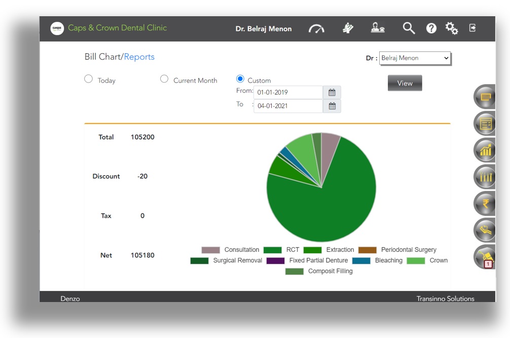Image resolution: width=510 pixels, height=338 pixels.
Task: Open the growth chart sidebar icon
Action: [x=486, y=150]
